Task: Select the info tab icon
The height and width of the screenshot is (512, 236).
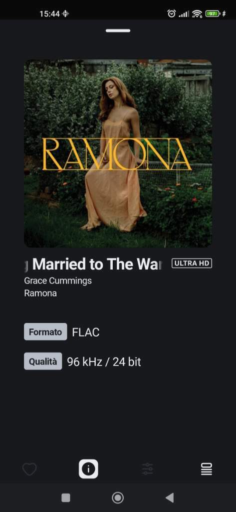Action: coord(88,469)
